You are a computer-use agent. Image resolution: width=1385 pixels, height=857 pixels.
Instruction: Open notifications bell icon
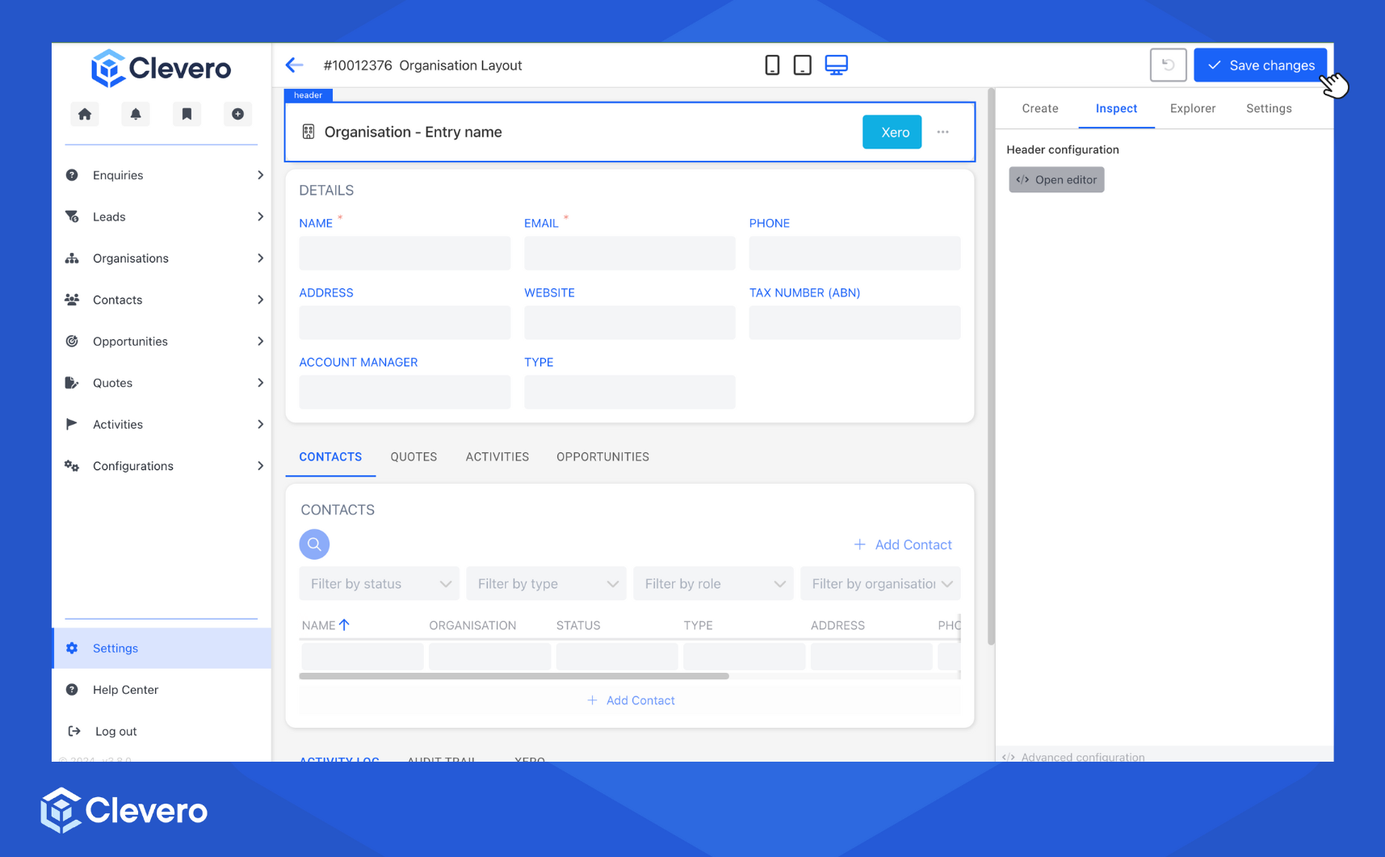pyautogui.click(x=136, y=114)
